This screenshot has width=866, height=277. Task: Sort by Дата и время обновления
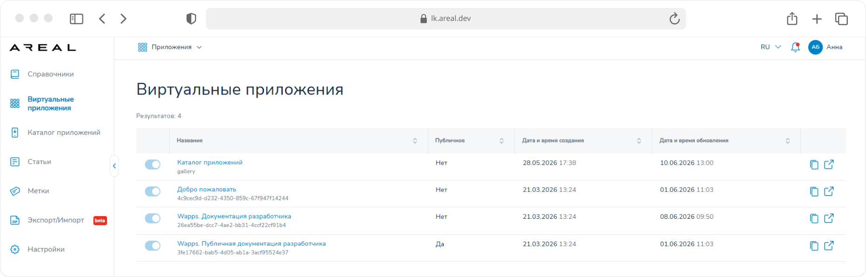pyautogui.click(x=788, y=141)
